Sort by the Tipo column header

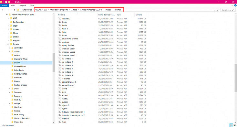119,15
